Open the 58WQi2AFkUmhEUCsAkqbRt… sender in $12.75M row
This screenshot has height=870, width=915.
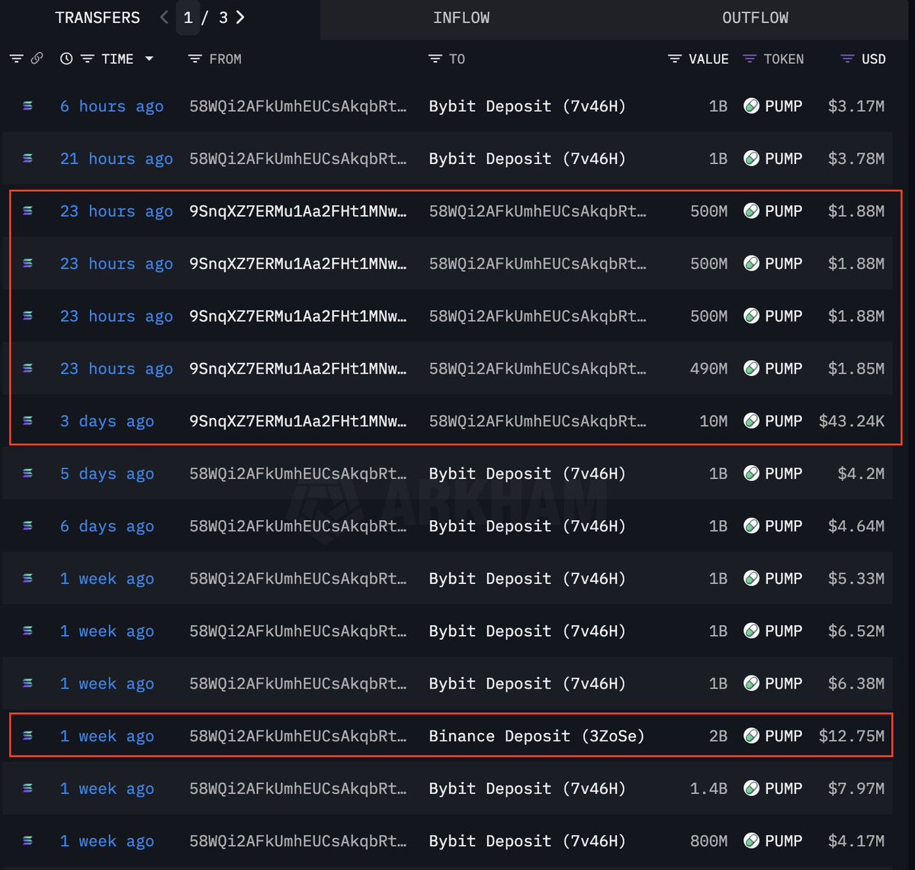pos(298,736)
